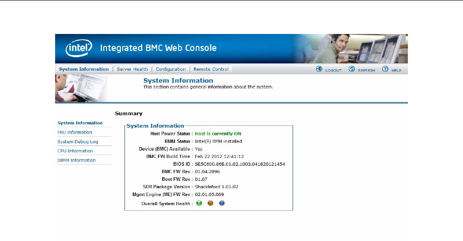The width and height of the screenshot is (463, 241).
Task: Open System Debug Log page
Action: tap(78, 141)
